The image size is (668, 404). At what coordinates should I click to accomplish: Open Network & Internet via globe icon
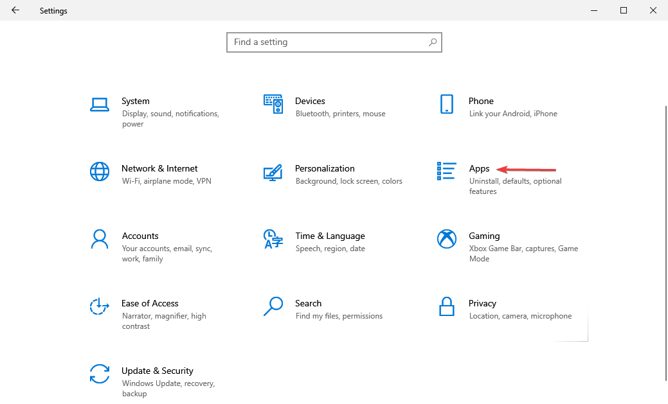100,171
